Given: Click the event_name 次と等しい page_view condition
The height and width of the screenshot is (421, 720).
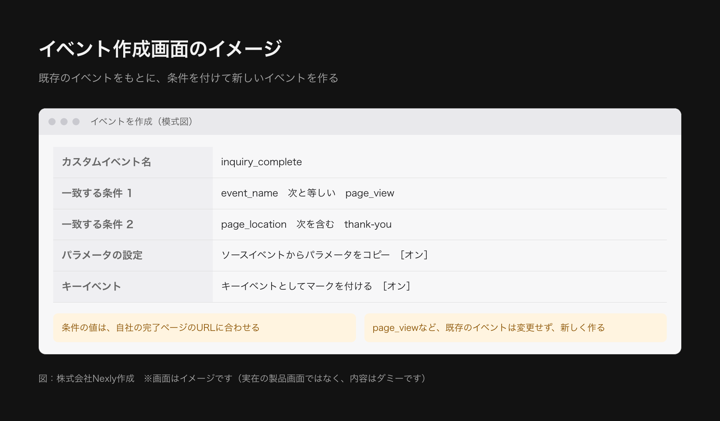Looking at the screenshot, I should click(308, 193).
